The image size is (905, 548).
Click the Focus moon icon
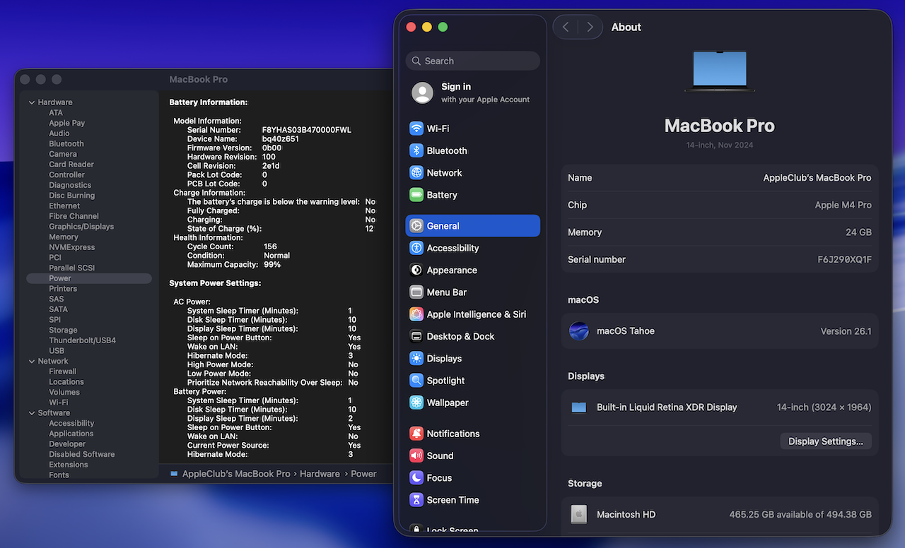(416, 478)
